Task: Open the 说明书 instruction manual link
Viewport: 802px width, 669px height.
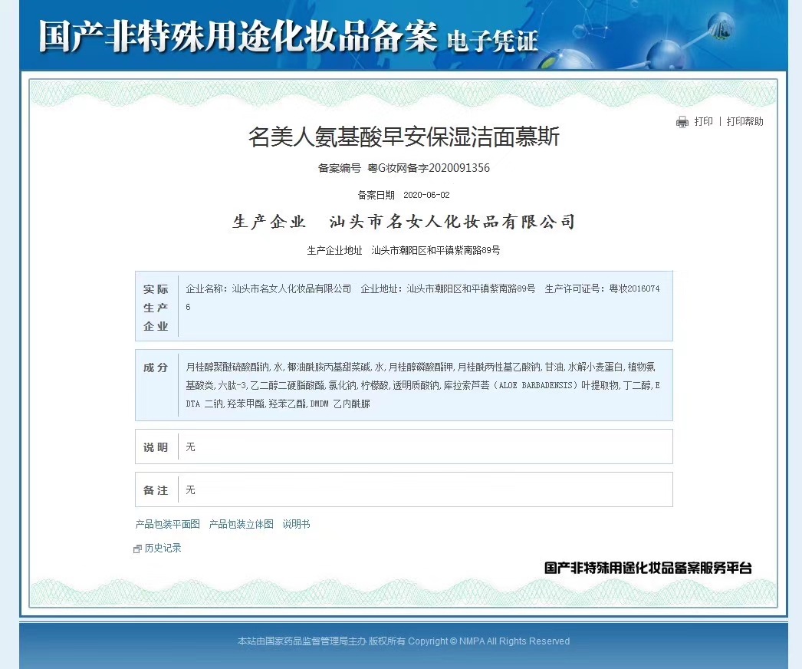Action: [x=295, y=524]
